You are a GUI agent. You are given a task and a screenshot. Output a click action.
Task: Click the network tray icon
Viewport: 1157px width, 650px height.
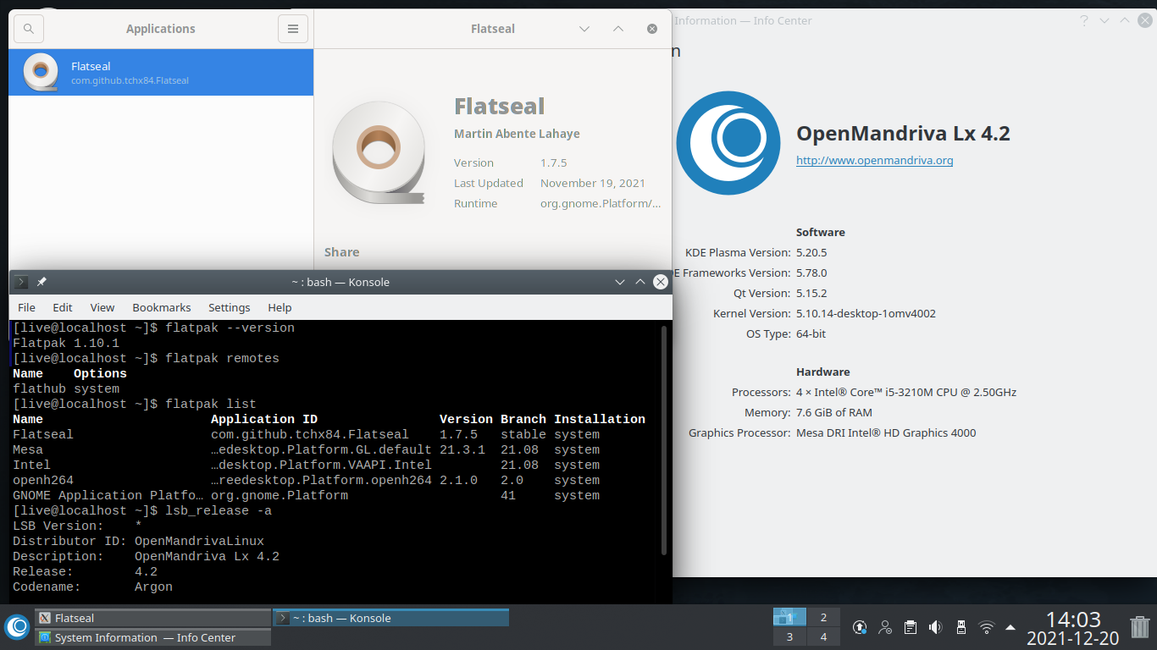point(986,626)
